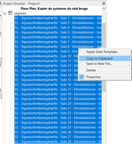Select Floor Plan: Kopier de systemer du skal bruge
Image resolution: width=132 pixels, height=144 pixels.
point(54,9)
